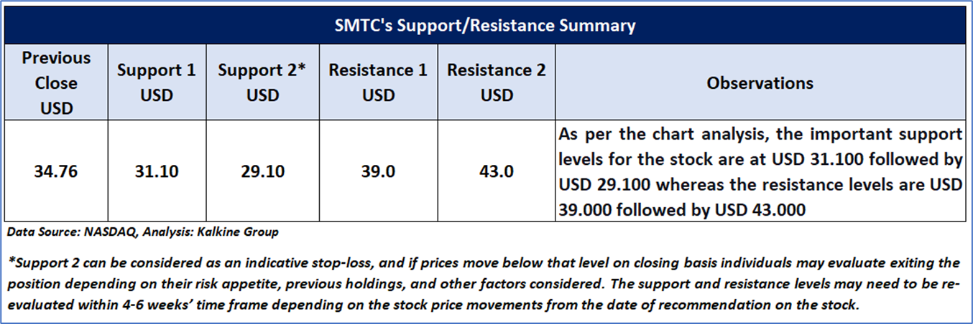
Task: Select the Resistance 2 USD column header
Action: [x=497, y=82]
